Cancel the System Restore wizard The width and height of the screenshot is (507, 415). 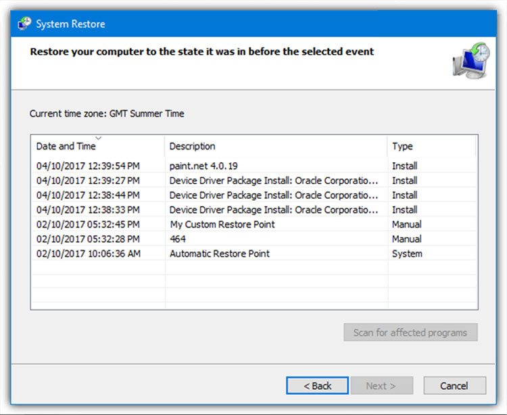tap(454, 385)
